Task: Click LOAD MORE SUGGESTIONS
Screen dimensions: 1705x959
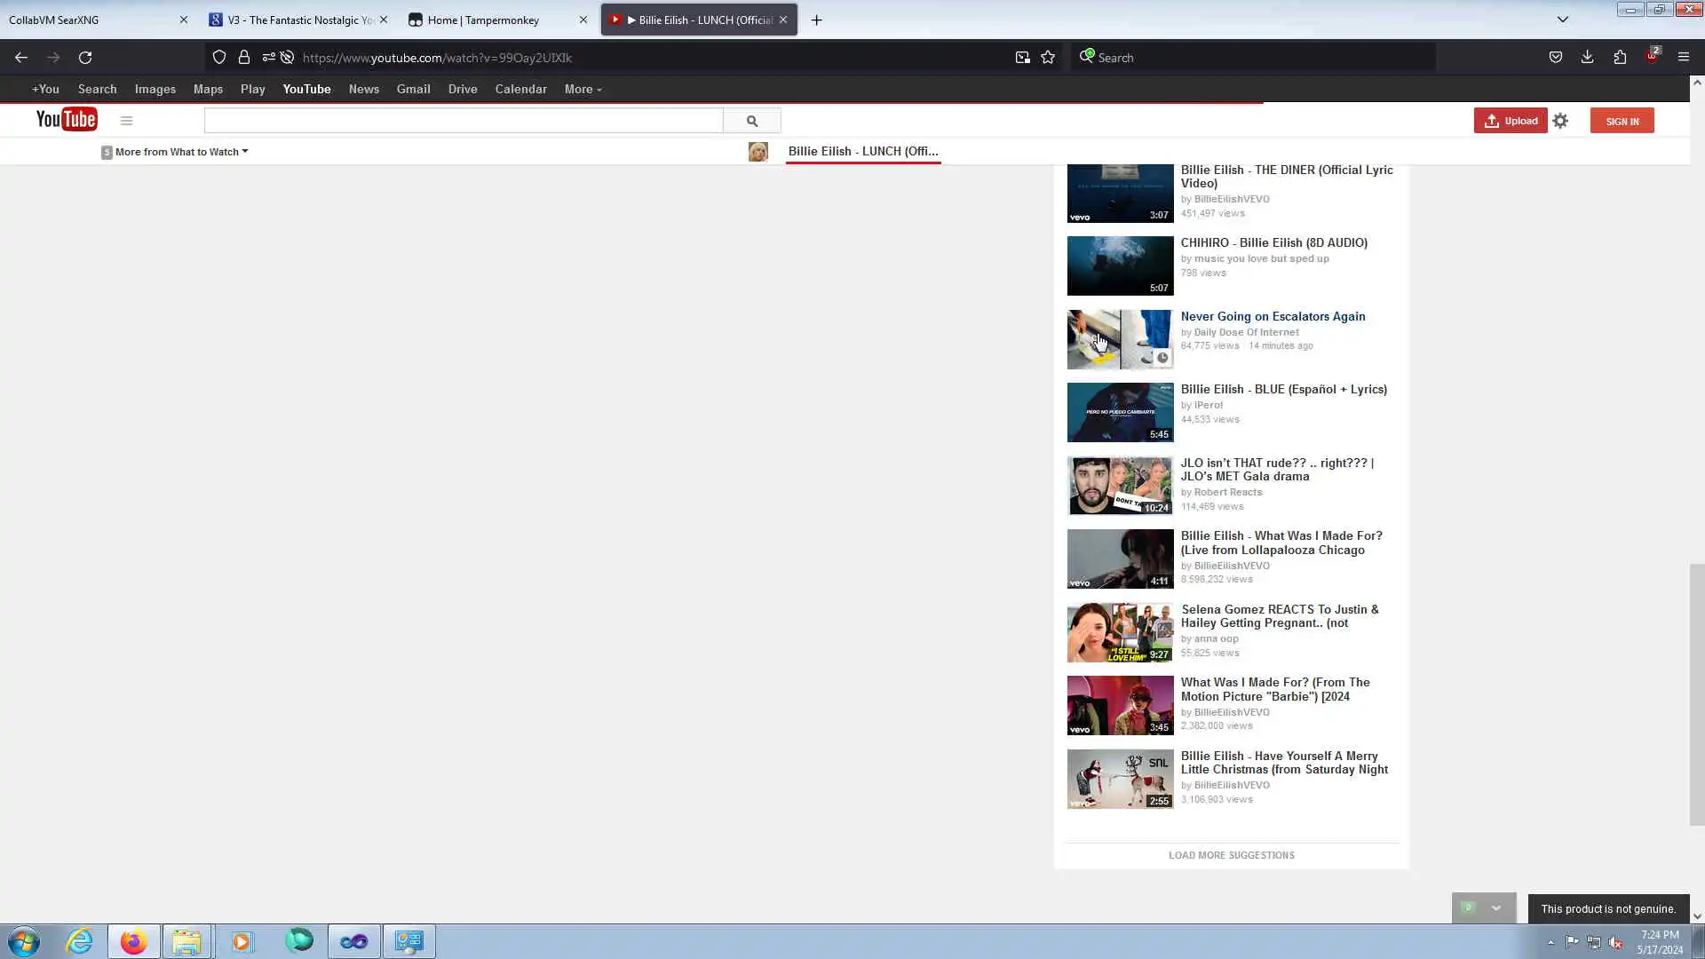Action: point(1231,855)
